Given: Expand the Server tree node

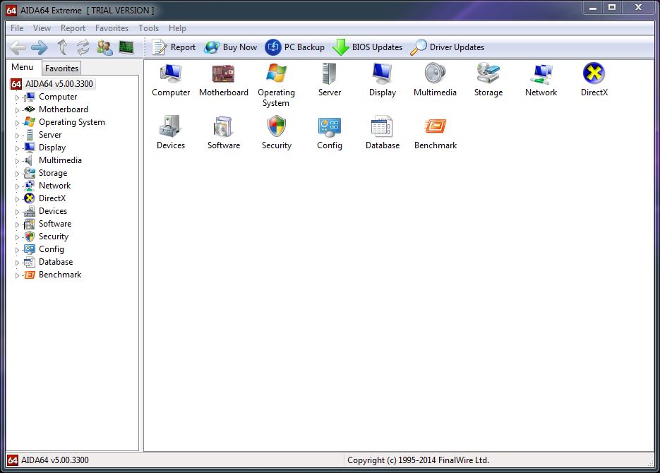Looking at the screenshot, I should click(x=17, y=136).
